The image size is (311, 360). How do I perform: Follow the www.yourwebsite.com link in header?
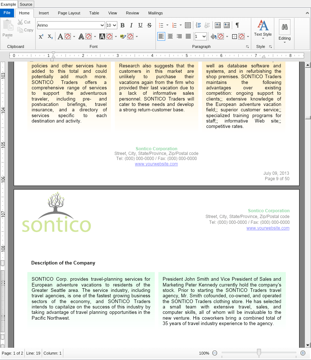point(268,228)
